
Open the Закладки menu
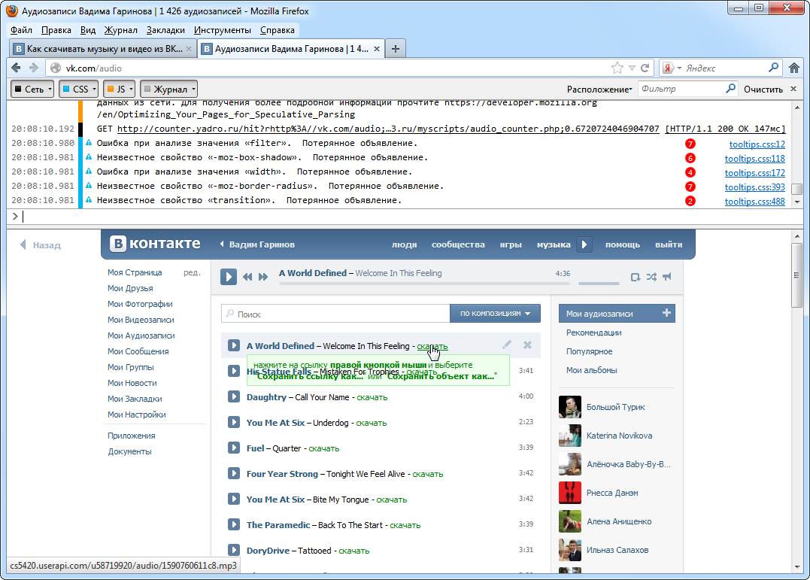click(165, 30)
